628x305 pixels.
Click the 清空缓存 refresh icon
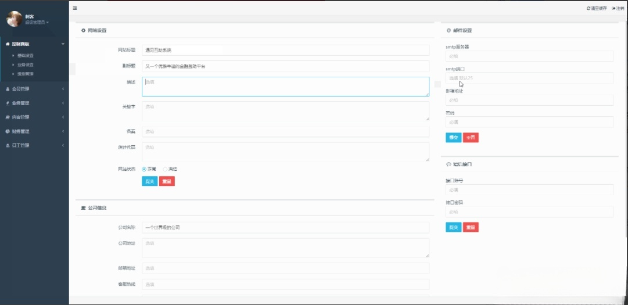click(x=588, y=8)
